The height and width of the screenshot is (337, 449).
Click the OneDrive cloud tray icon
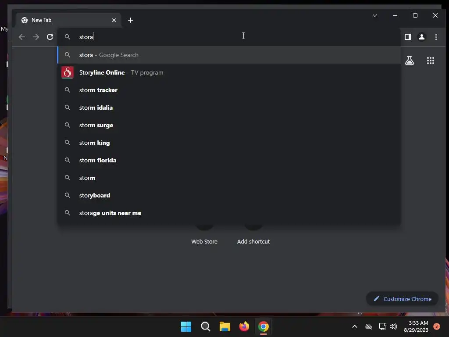click(x=369, y=326)
